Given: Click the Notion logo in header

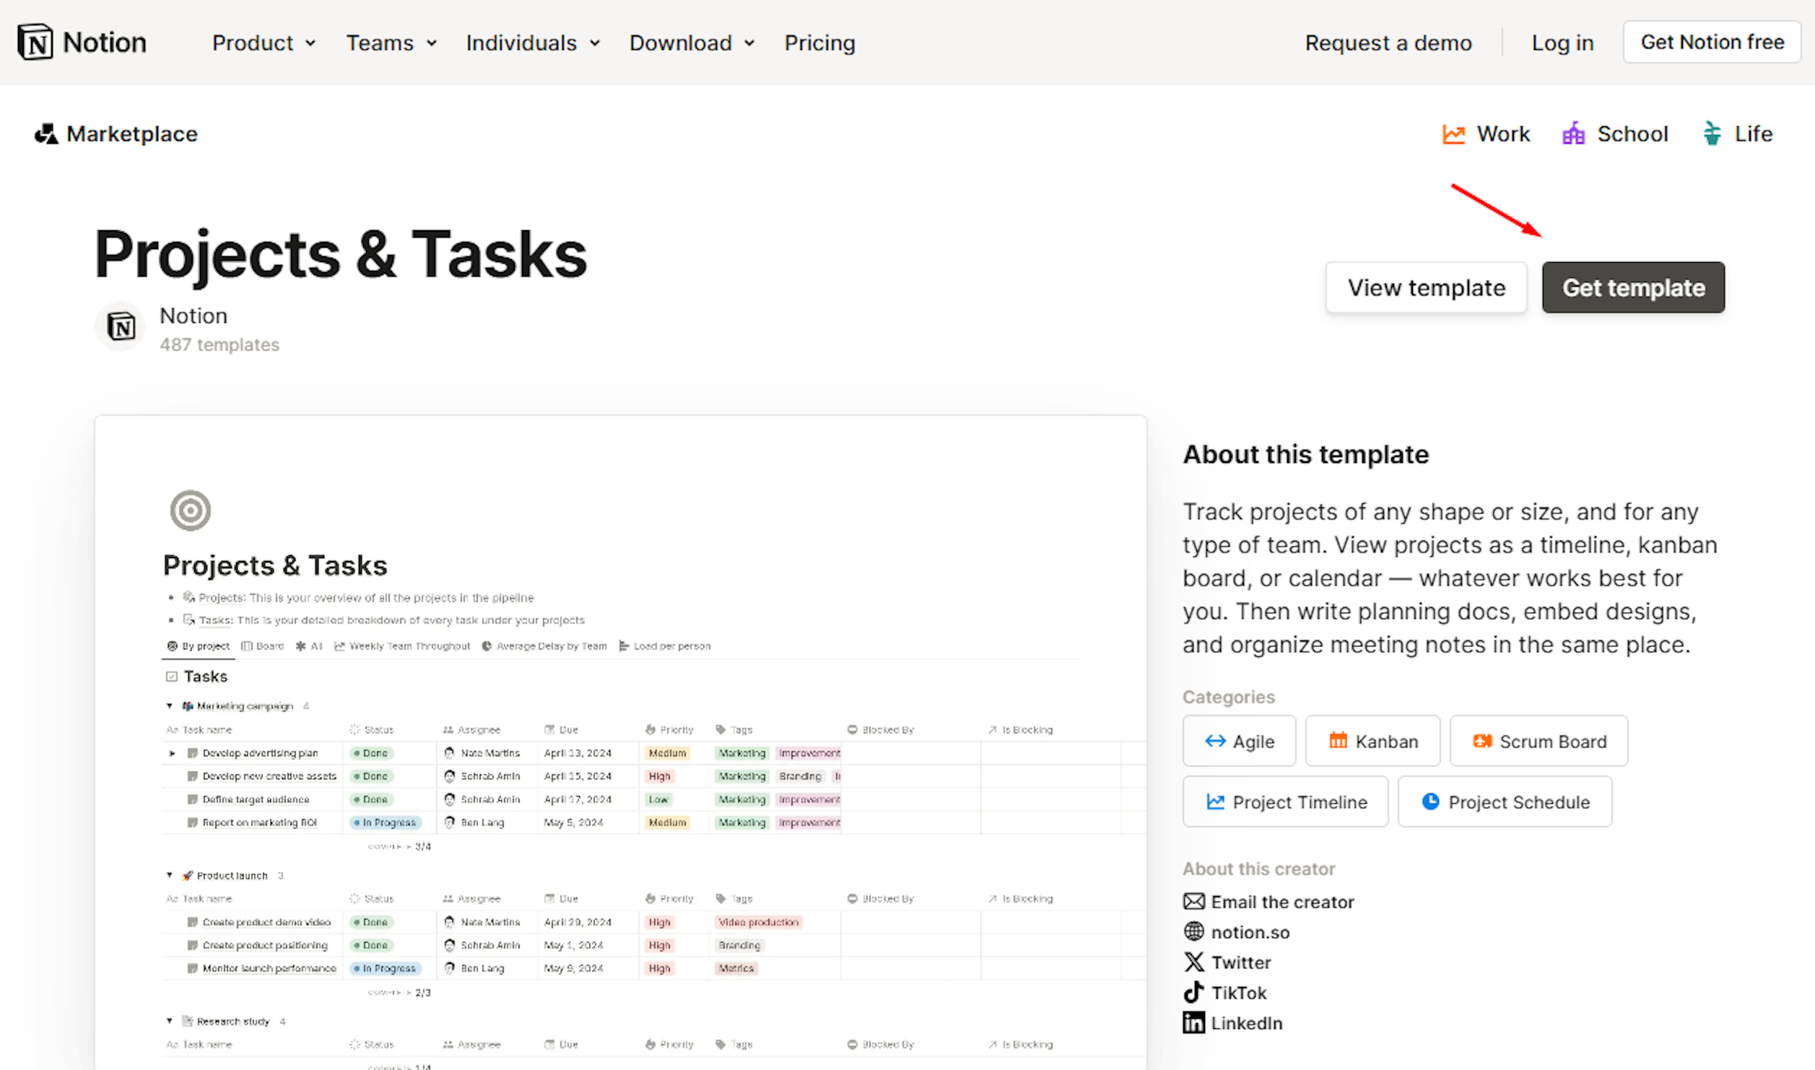Looking at the screenshot, I should (x=82, y=42).
